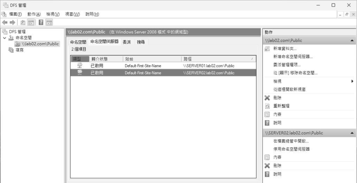Image resolution: width=357 pixels, height=183 pixels.
Task: Click the upper 內容 properties icon
Action: tap(267, 114)
